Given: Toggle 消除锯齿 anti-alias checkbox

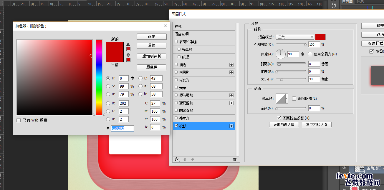Looking at the screenshot, I should pyautogui.click(x=294, y=99).
